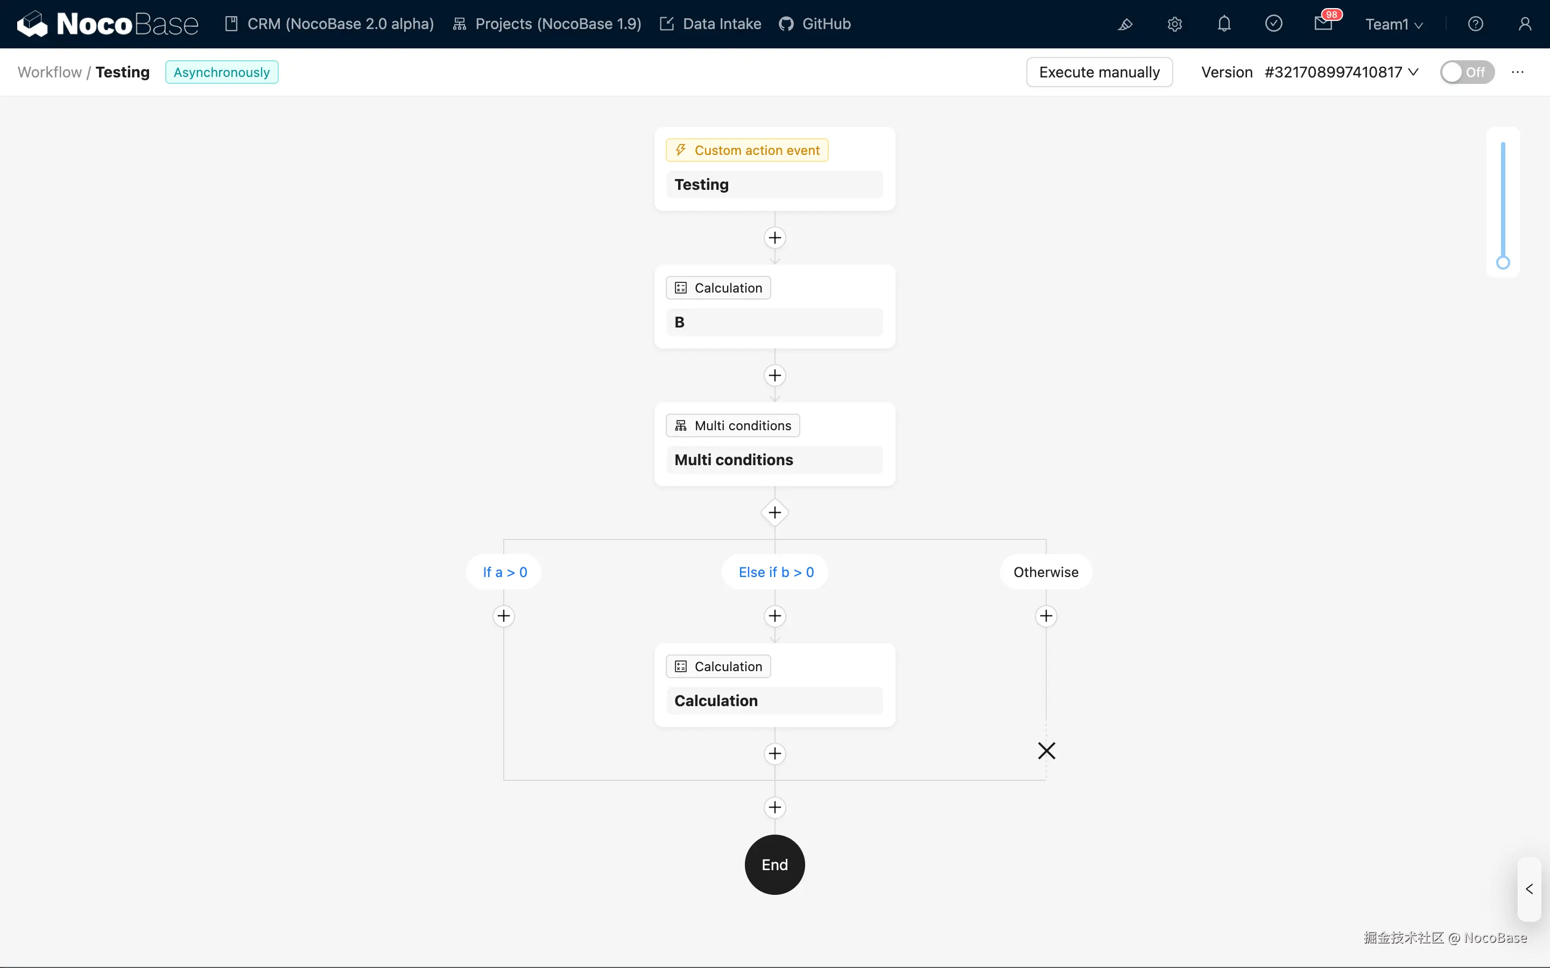Viewport: 1550px width, 968px height.
Task: Click the Testing breadcrumb title
Action: click(x=122, y=73)
